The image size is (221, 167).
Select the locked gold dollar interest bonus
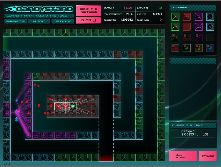[199, 48]
